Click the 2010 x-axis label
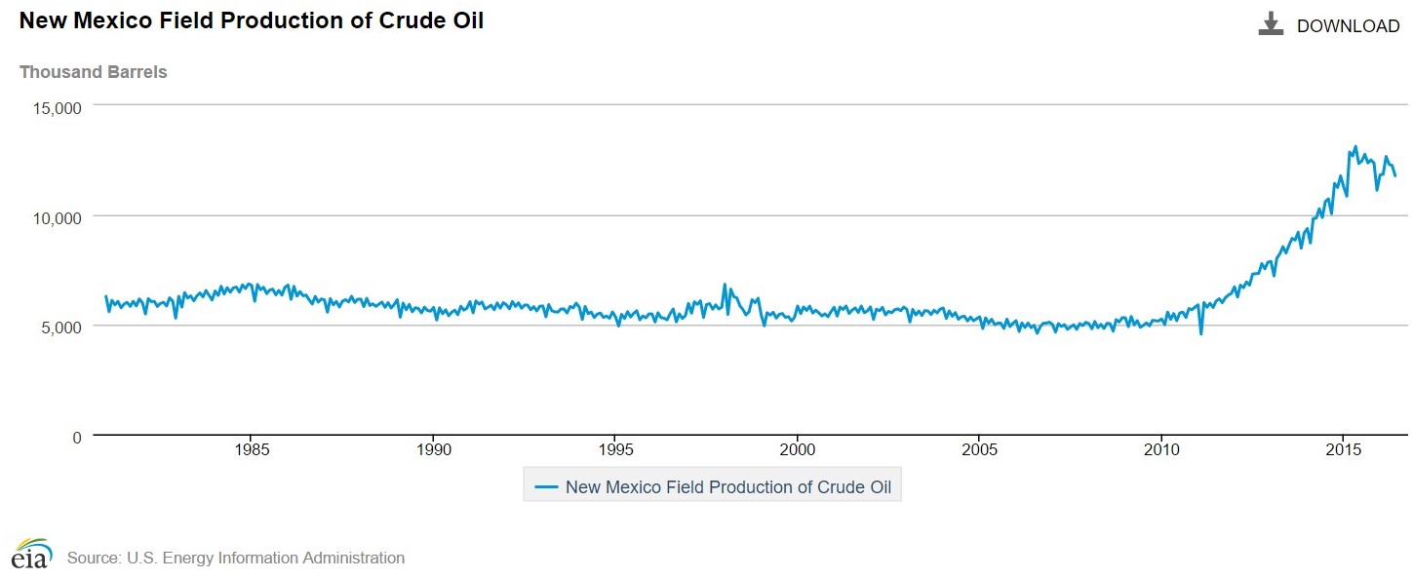 tap(1161, 450)
